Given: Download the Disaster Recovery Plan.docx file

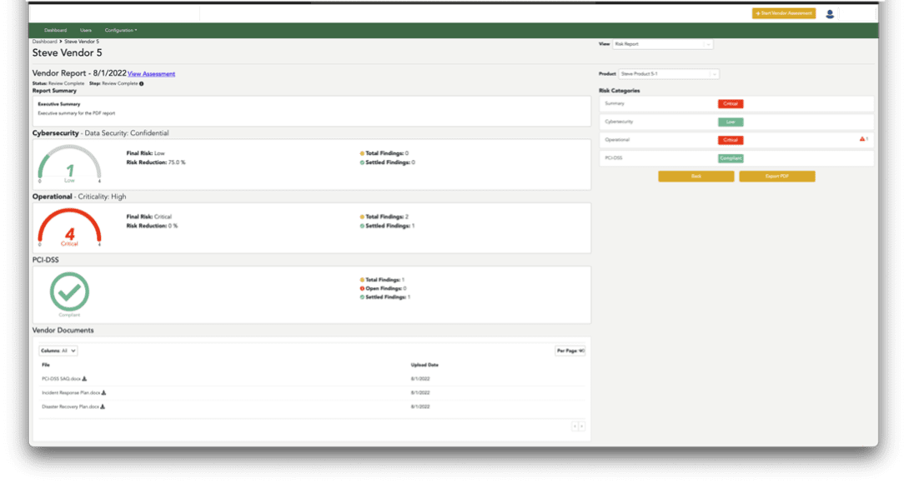Looking at the screenshot, I should [103, 406].
